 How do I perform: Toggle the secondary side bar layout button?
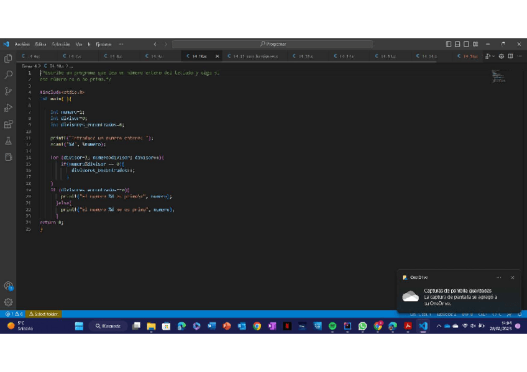coord(466,44)
